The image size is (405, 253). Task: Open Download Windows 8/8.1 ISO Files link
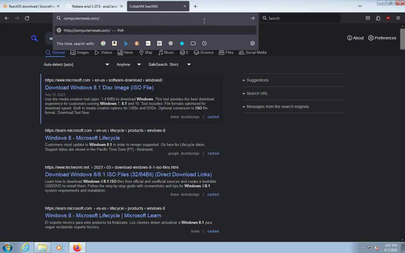(128, 175)
